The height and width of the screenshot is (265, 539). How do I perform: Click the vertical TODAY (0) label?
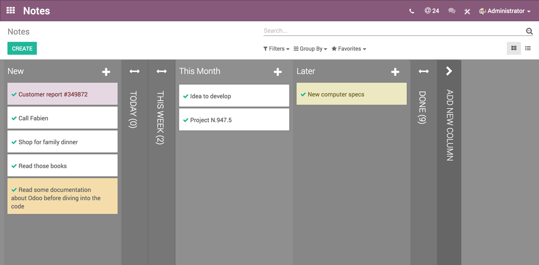[133, 110]
